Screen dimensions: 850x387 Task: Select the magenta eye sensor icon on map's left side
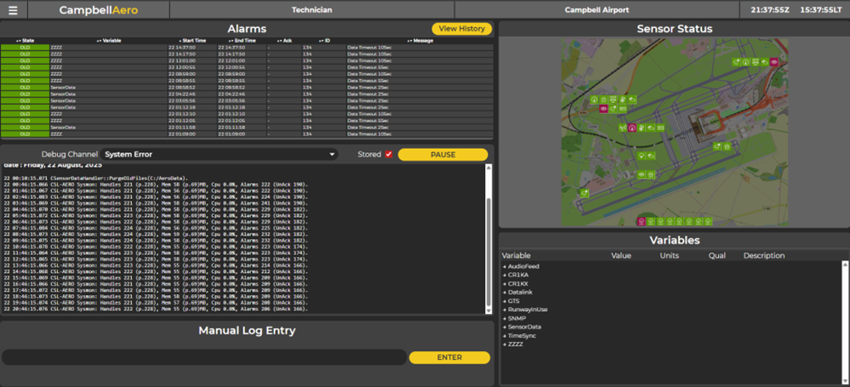[603, 109]
